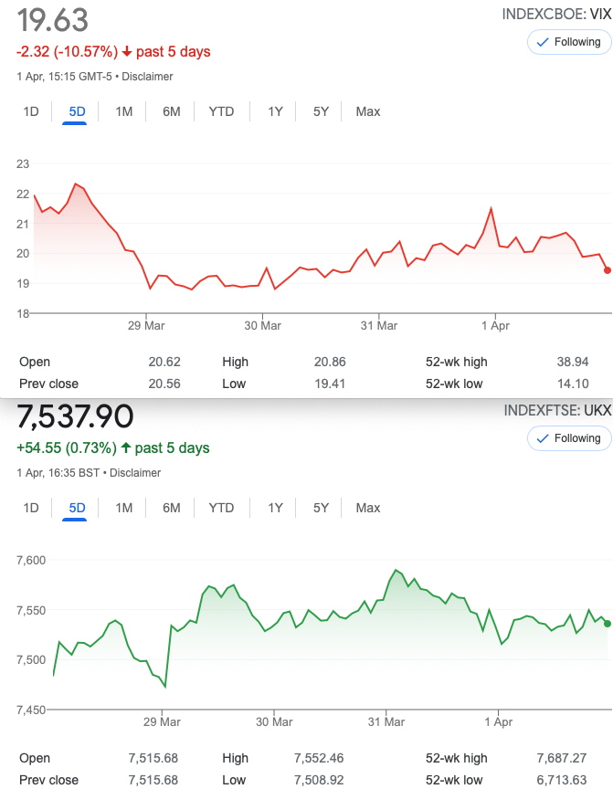Image resolution: width=613 pixels, height=789 pixels.
Task: Switch UKX chart to 6M
Action: [171, 509]
